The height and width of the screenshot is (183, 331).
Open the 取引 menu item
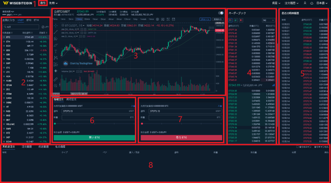tap(43, 3)
